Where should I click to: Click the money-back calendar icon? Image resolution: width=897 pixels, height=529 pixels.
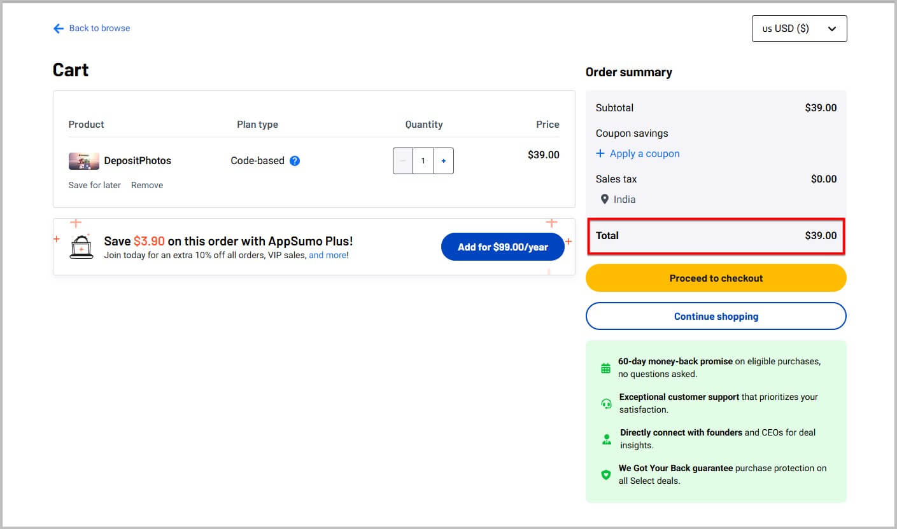pos(605,368)
